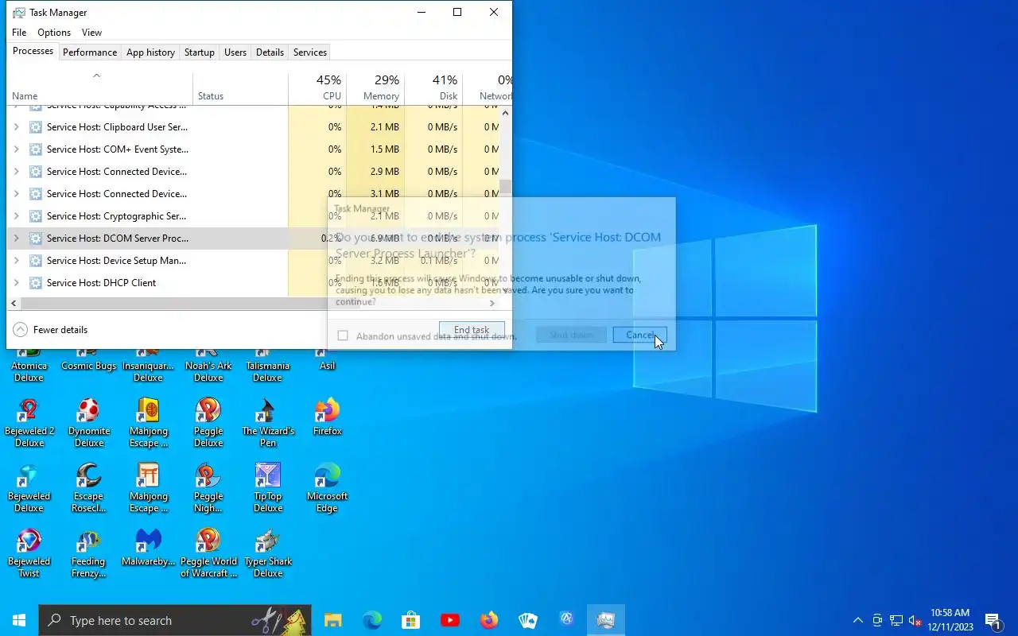The image size is (1018, 636).
Task: Open the Cosmic Bugs desktop shortcut
Action: (x=88, y=360)
